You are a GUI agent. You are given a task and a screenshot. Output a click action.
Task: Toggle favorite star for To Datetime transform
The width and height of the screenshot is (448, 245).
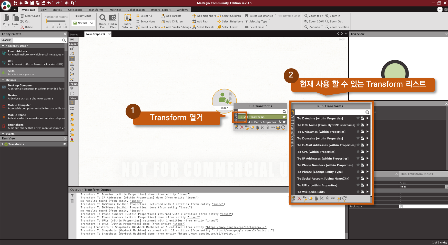[x=358, y=118]
